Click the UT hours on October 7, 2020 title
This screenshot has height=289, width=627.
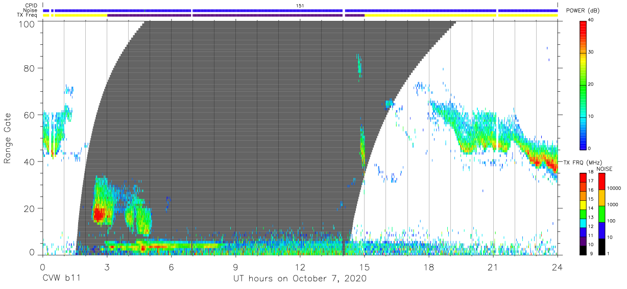pyautogui.click(x=300, y=279)
